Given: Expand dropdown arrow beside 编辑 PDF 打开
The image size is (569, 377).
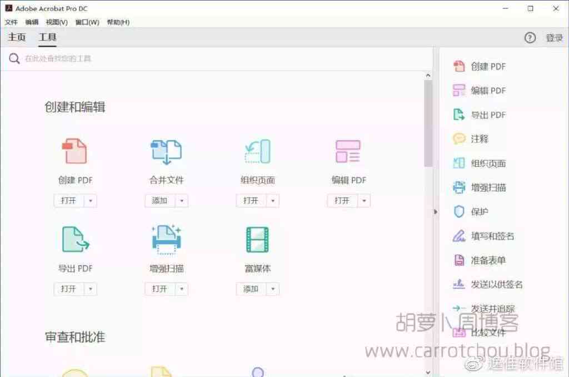Looking at the screenshot, I should (x=364, y=201).
